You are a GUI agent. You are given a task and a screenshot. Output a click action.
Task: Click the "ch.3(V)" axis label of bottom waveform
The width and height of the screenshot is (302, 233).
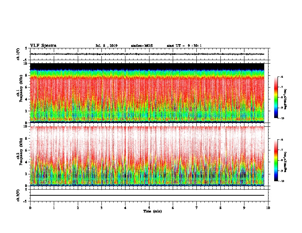(x=18, y=195)
